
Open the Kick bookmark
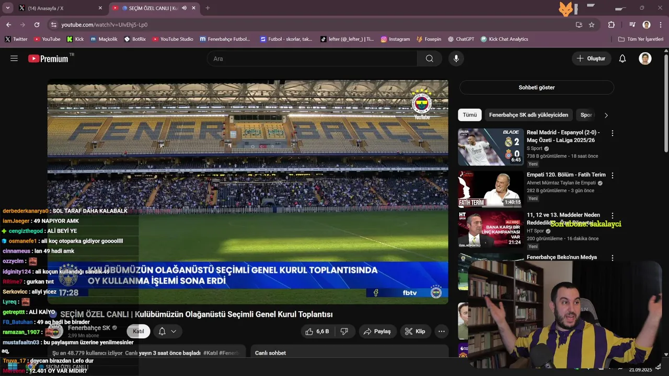coord(75,39)
